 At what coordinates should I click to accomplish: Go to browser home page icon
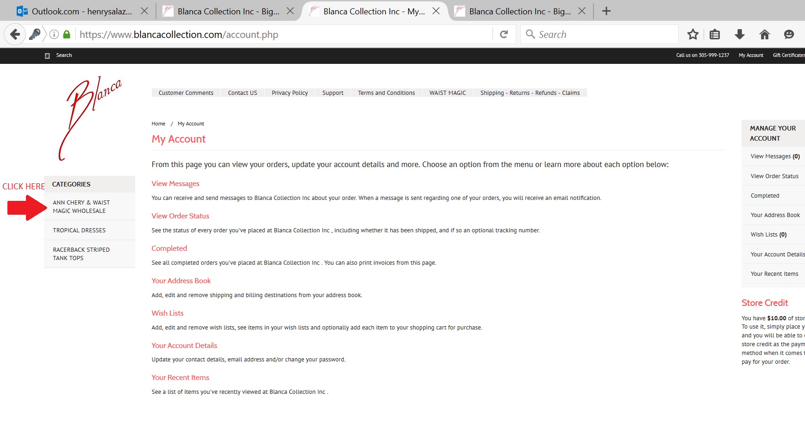765,34
